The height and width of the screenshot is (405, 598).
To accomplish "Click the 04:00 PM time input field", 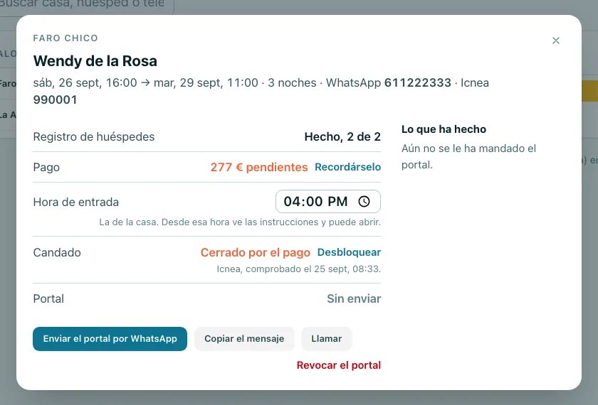I will click(328, 201).
